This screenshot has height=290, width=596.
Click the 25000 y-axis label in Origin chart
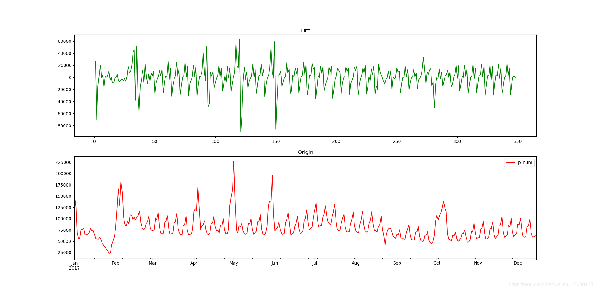point(65,253)
